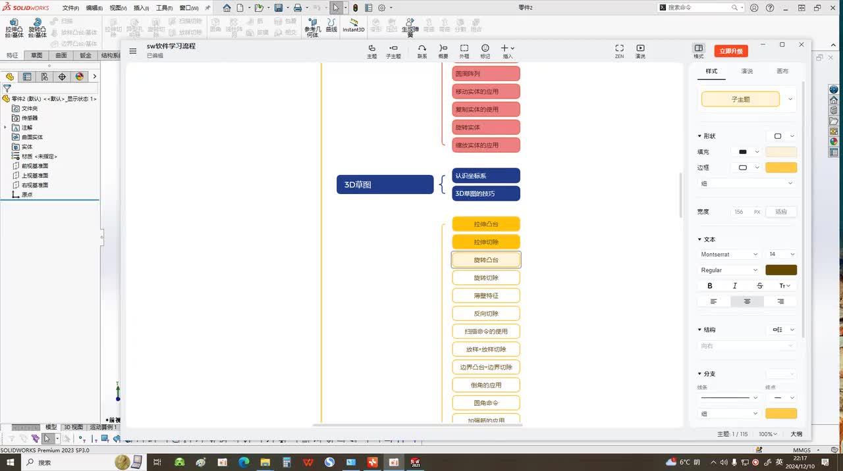The image size is (843, 471).
Task: Toggle strikethrough text formatting
Action: (760, 286)
